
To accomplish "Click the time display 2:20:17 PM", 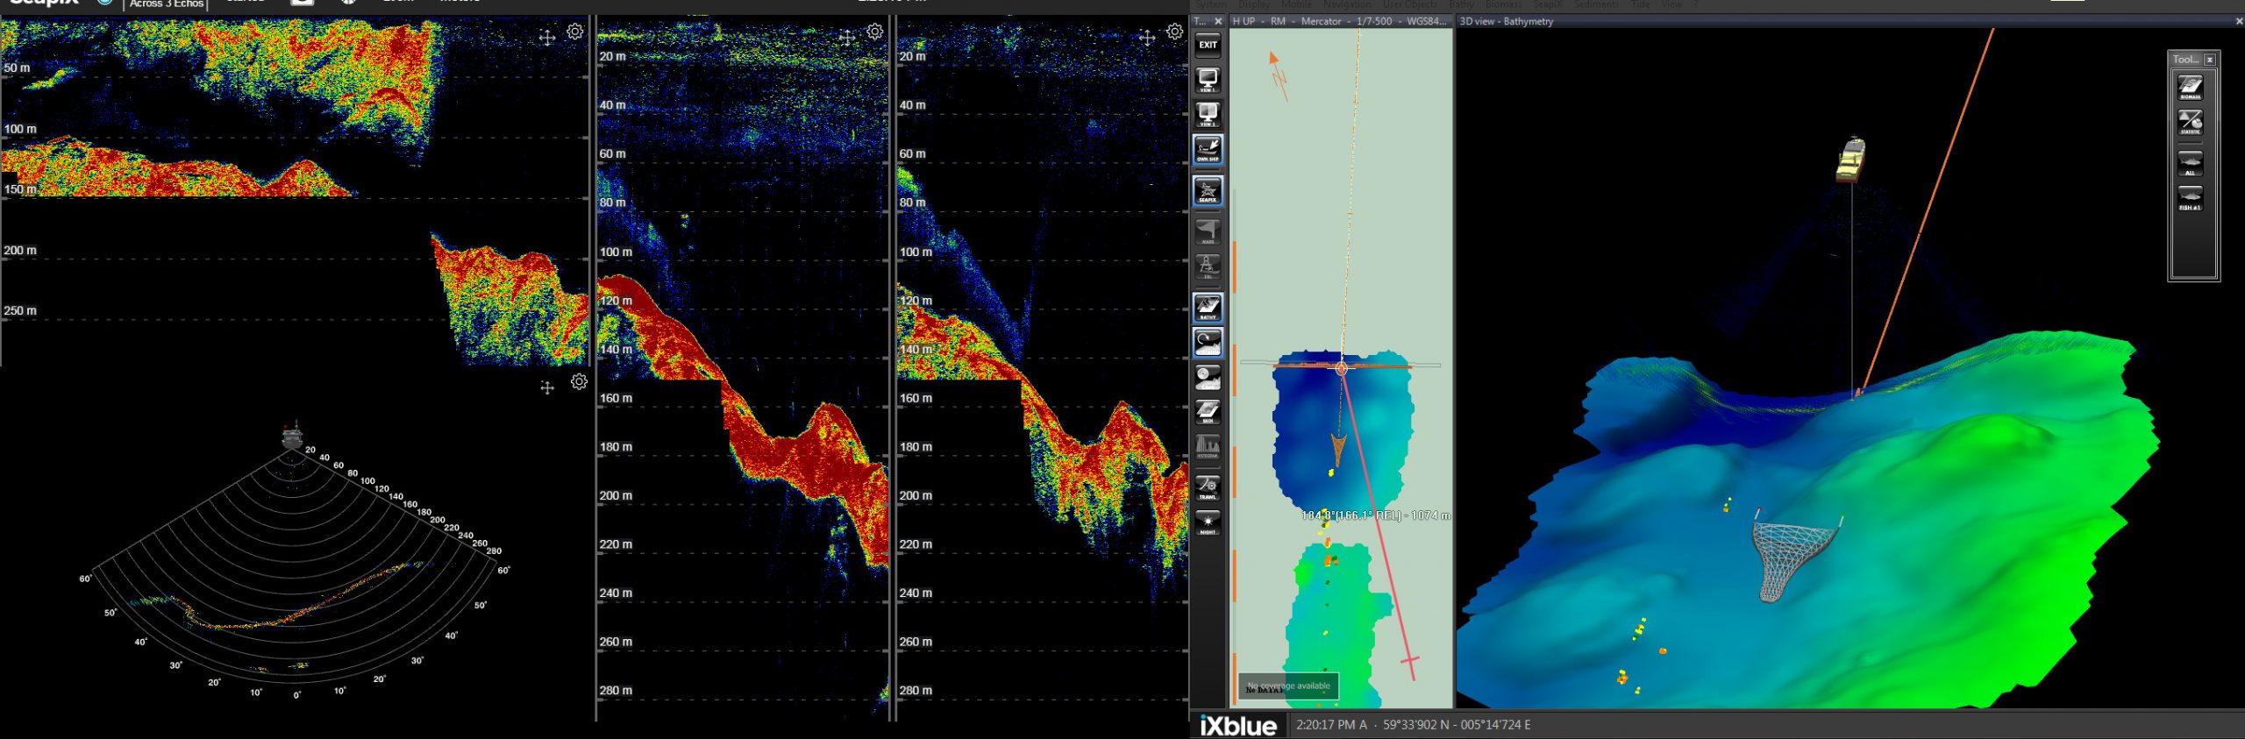I will pyautogui.click(x=1327, y=725).
